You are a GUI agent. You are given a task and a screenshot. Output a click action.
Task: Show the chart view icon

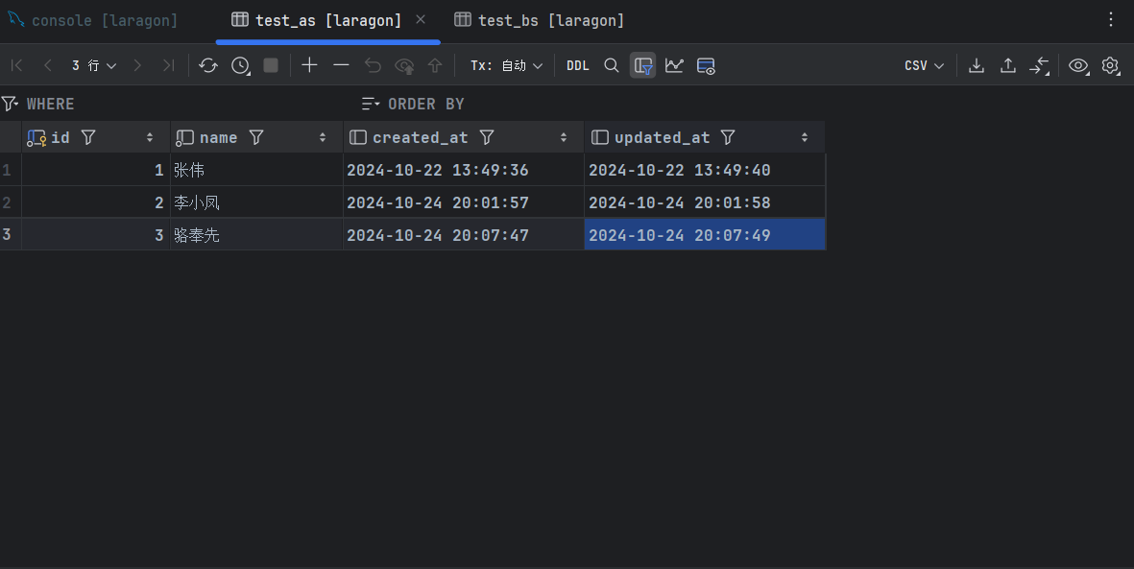[x=675, y=65]
